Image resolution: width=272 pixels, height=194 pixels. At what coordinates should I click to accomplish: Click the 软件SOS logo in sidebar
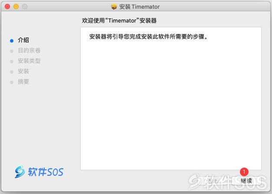tap(39, 172)
